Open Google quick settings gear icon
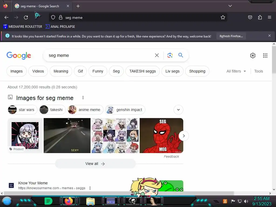The image size is (276, 207). click(x=253, y=56)
